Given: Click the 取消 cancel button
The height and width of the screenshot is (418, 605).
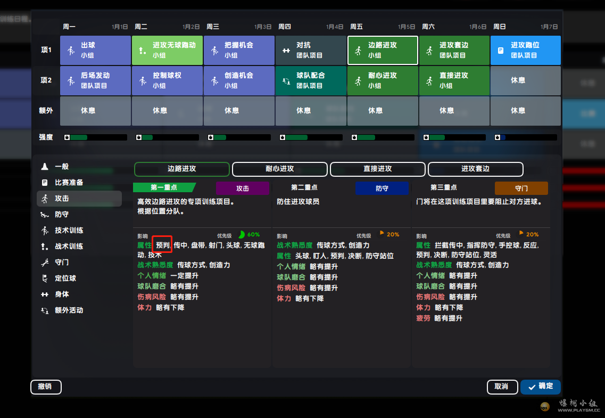Looking at the screenshot, I should tap(502, 387).
